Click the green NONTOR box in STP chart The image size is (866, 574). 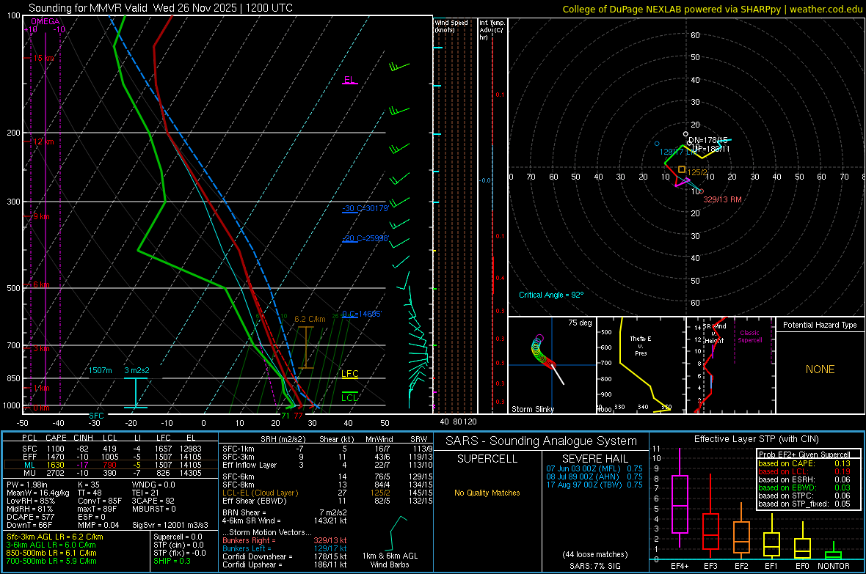coord(833,555)
